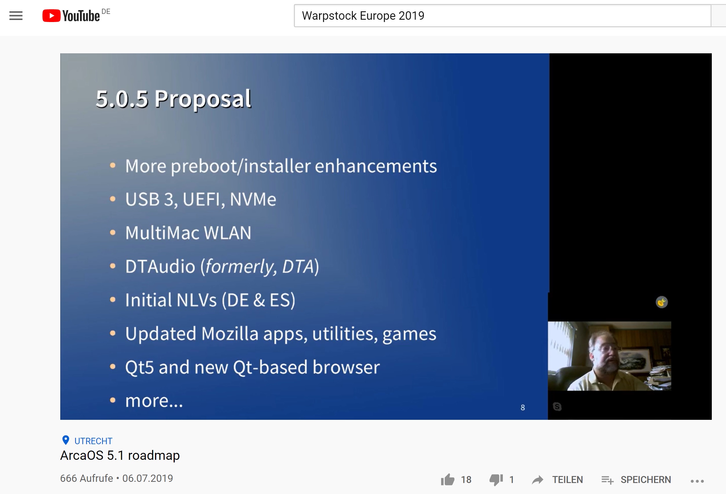This screenshot has width=726, height=494.
Task: Click the Initial NLVs (DE & ES) bullet text
Action: (x=210, y=300)
